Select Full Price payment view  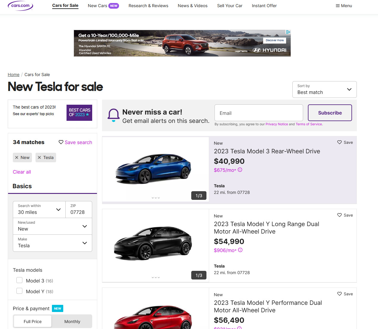pos(33,322)
